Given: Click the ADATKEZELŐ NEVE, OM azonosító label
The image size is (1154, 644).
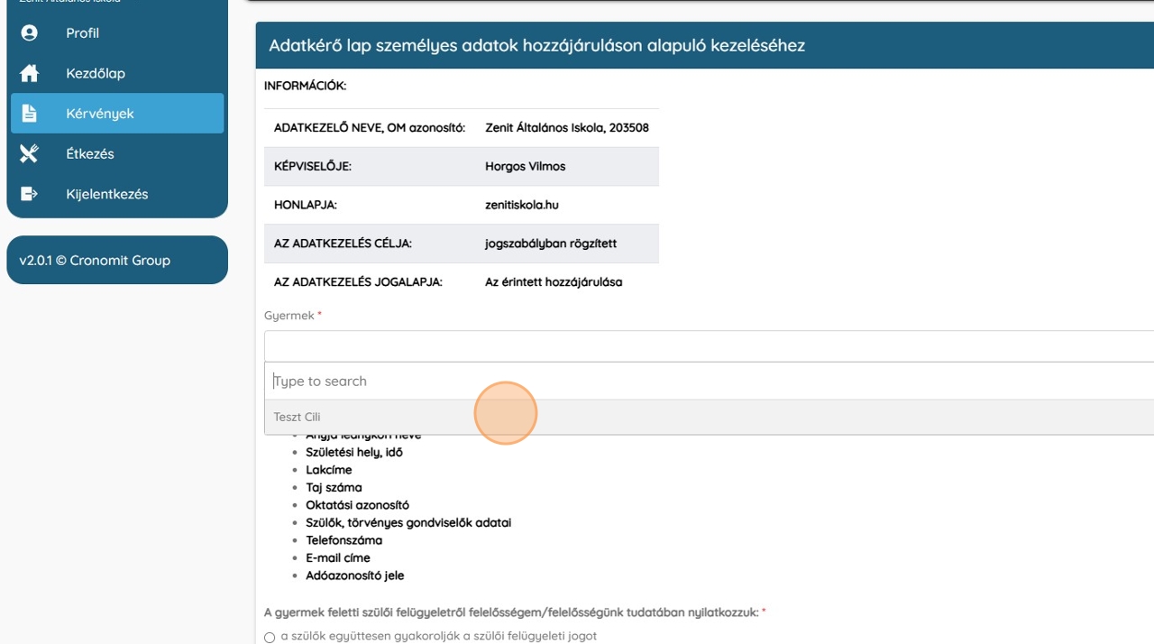Looking at the screenshot, I should coord(370,127).
